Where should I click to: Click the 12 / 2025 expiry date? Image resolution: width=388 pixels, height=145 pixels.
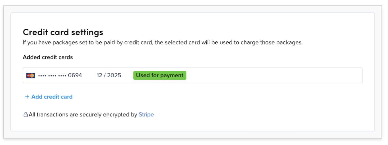tap(109, 75)
